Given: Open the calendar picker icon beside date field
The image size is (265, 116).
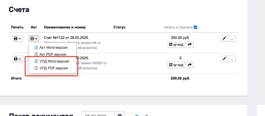Looking at the screenshot, I should (120, 114).
